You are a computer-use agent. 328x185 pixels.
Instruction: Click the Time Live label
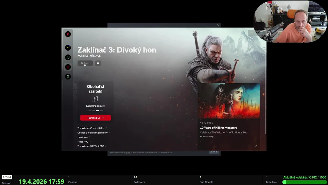pos(271,182)
